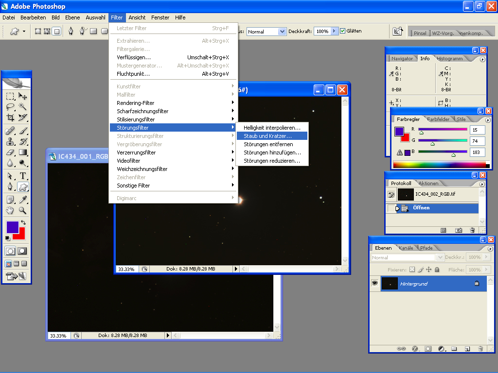Open the Farbregler palette options menu
498x373 pixels.
[x=488, y=120]
